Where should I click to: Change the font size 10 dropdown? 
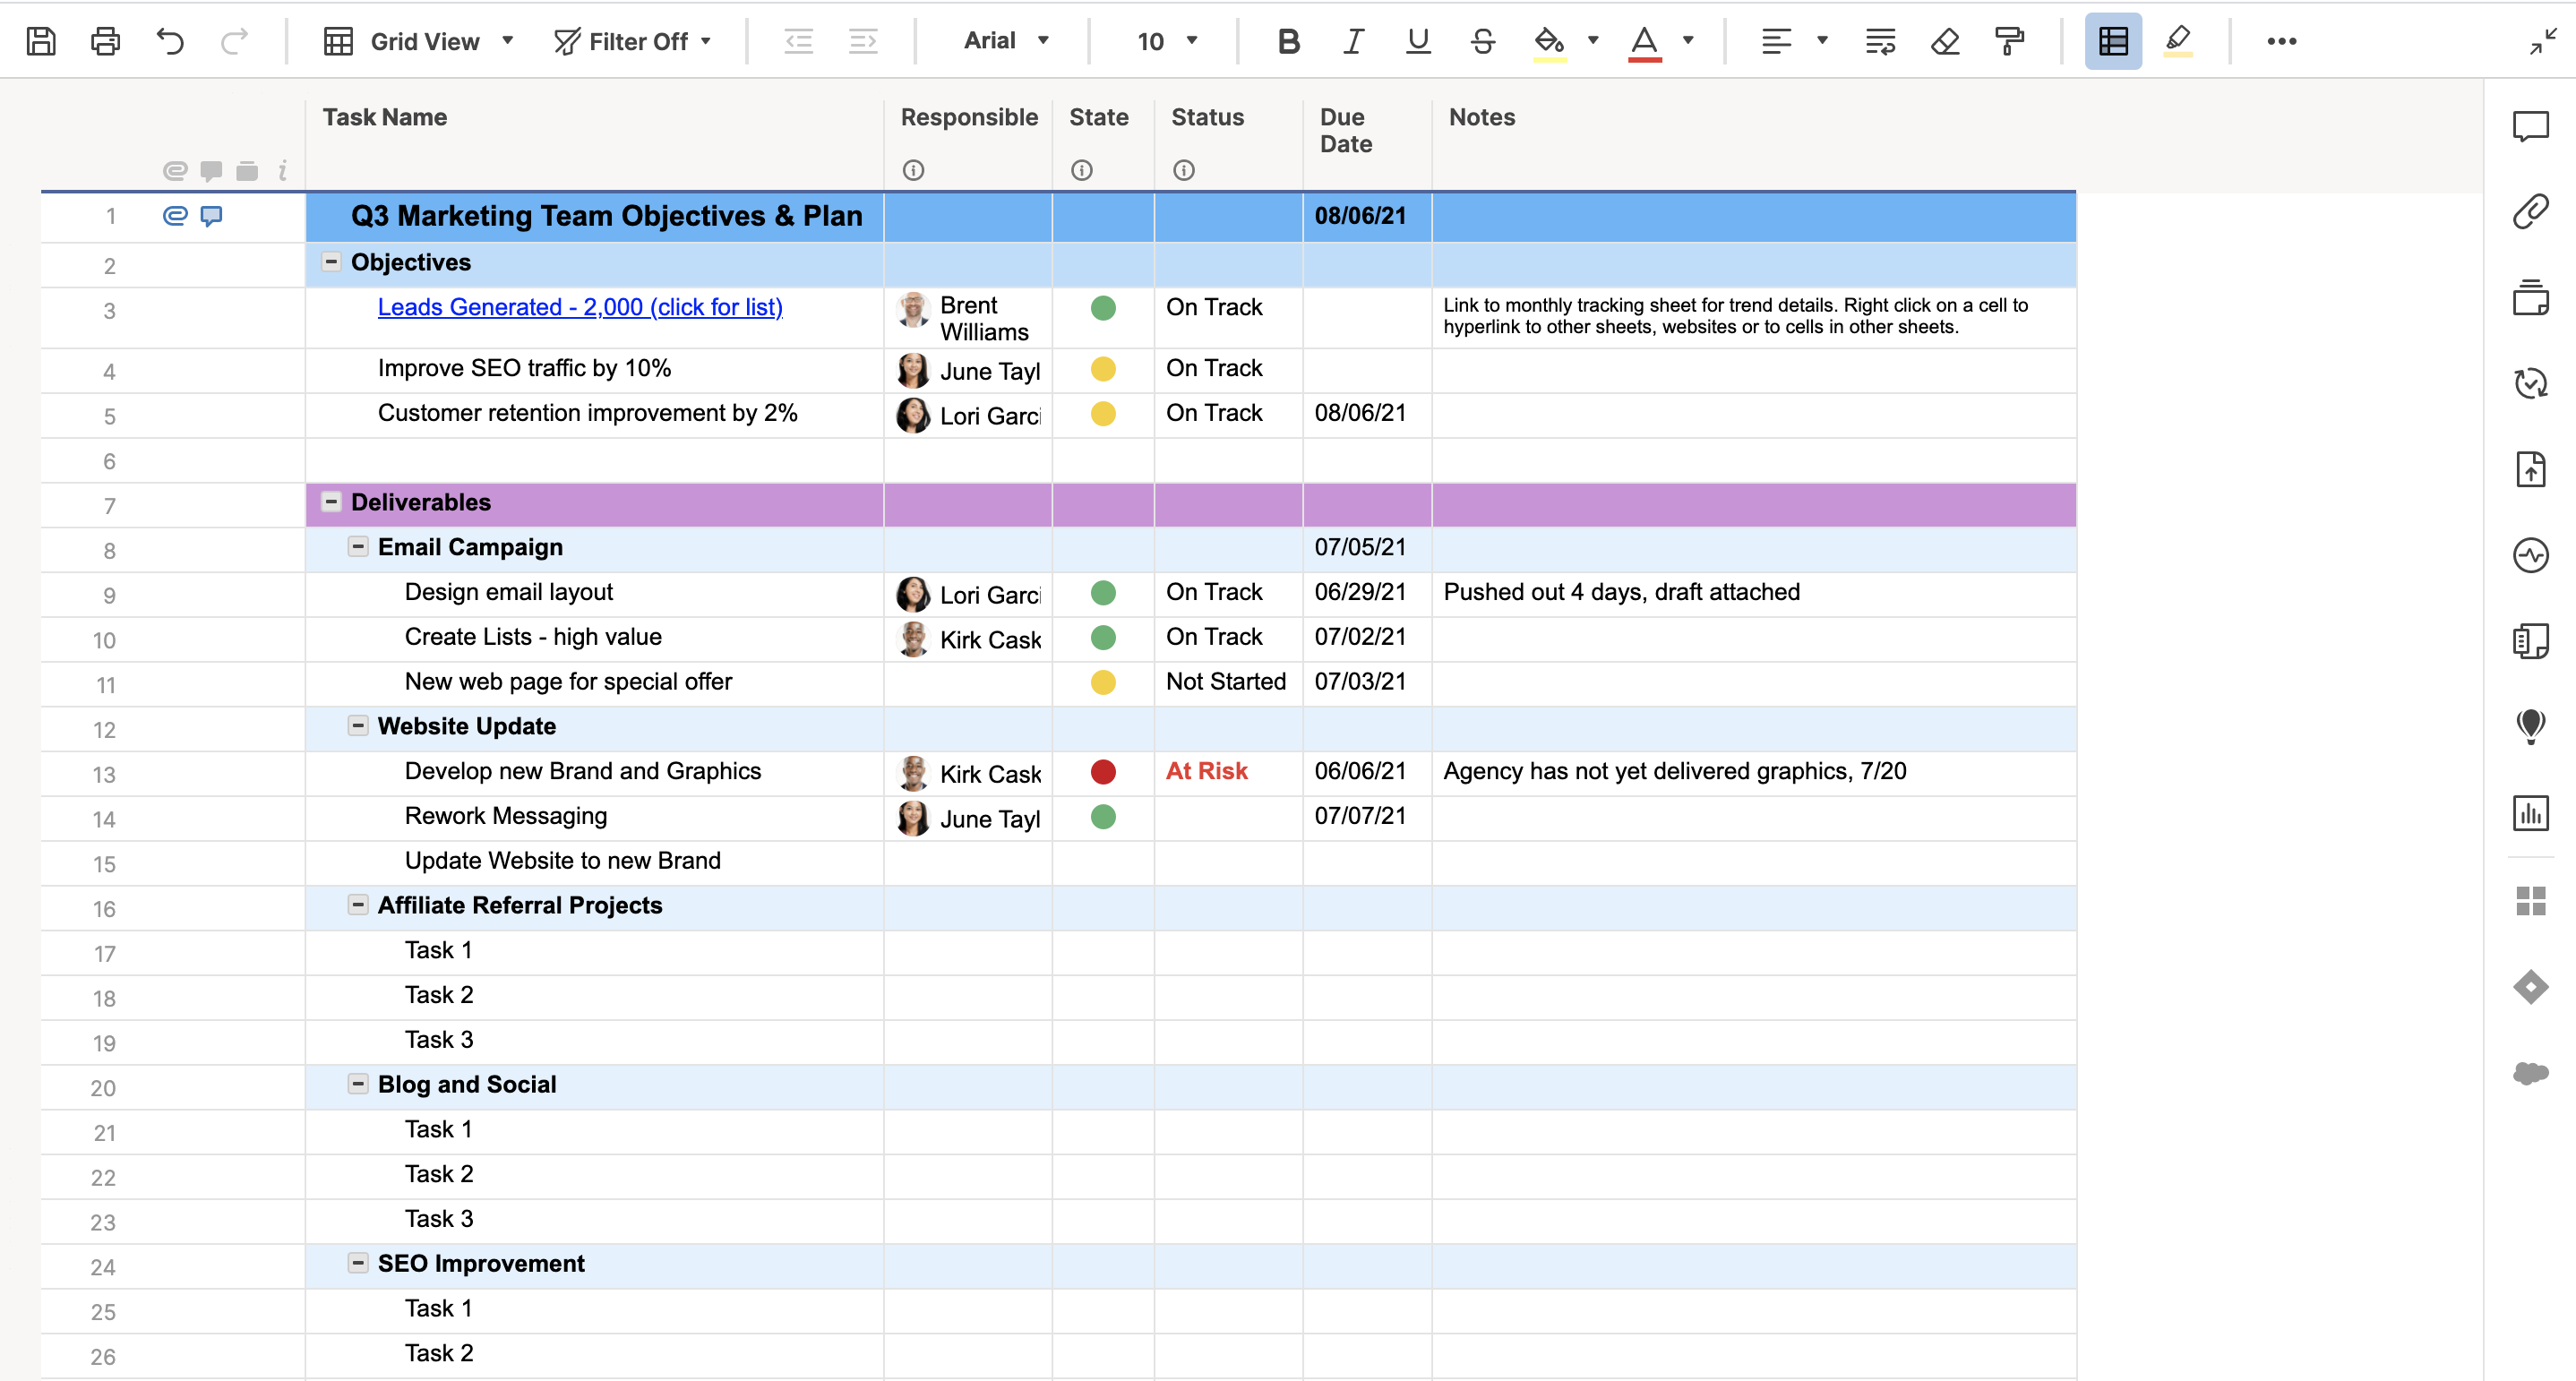coord(1166,41)
